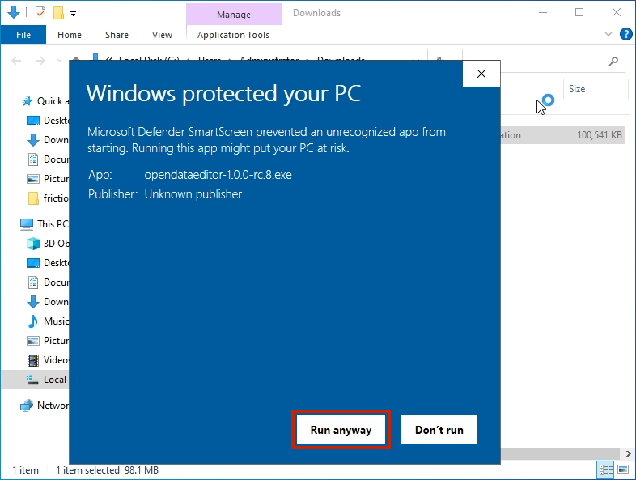Click the horizontal scrollbar track
The image size is (636, 480).
click(562, 453)
